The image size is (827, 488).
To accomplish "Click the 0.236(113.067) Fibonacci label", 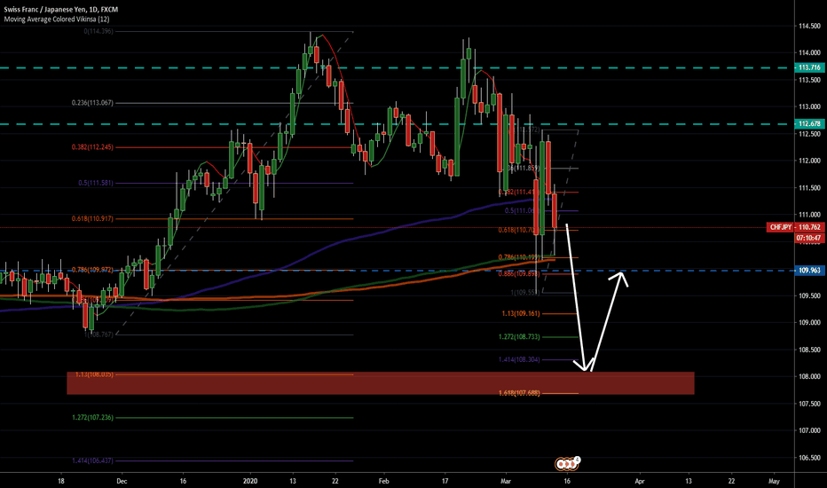I will pyautogui.click(x=92, y=103).
